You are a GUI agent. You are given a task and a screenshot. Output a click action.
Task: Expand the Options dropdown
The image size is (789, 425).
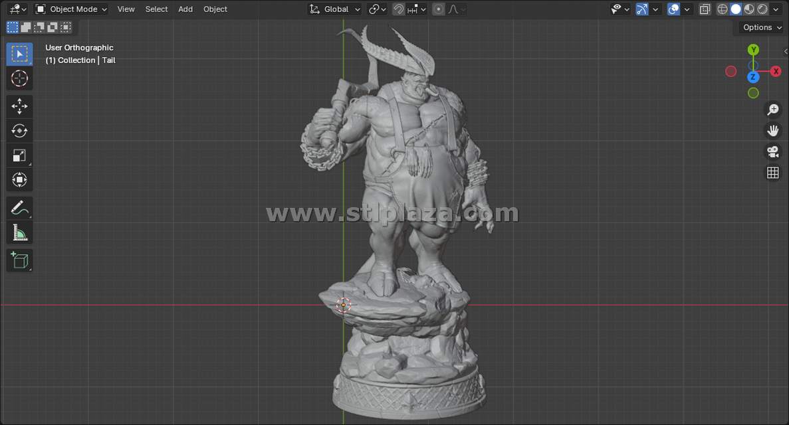click(761, 27)
